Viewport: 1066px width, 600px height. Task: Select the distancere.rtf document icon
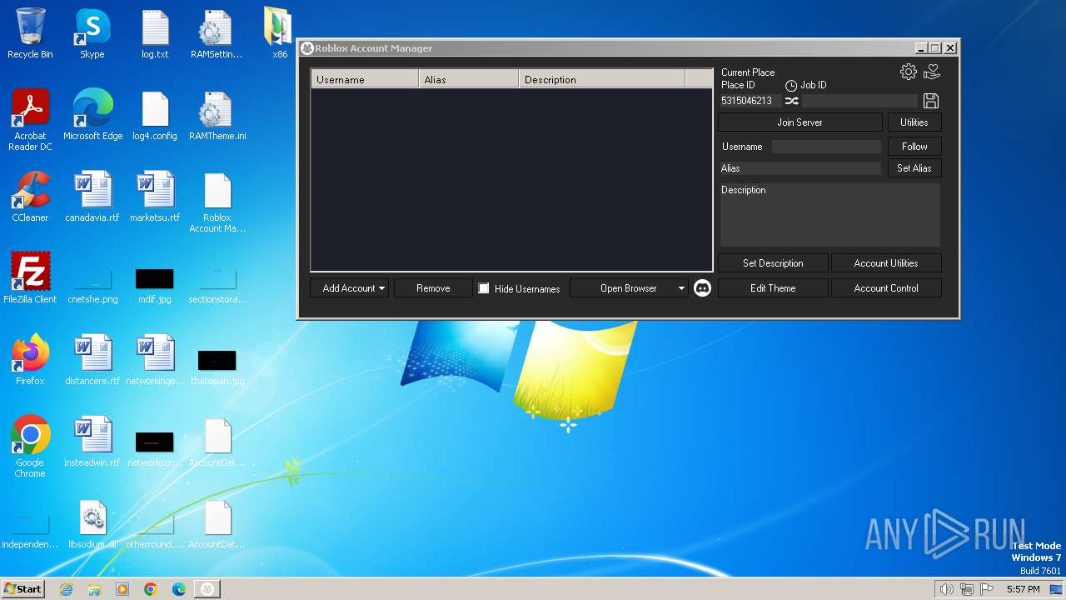(x=92, y=360)
